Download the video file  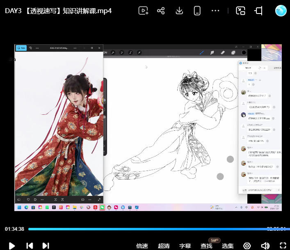point(179,11)
